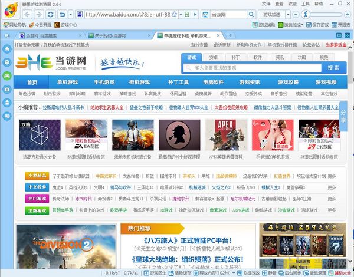The width and height of the screenshot is (354, 277).
Task: Click the 游戏加速 button
Action: point(271,15)
